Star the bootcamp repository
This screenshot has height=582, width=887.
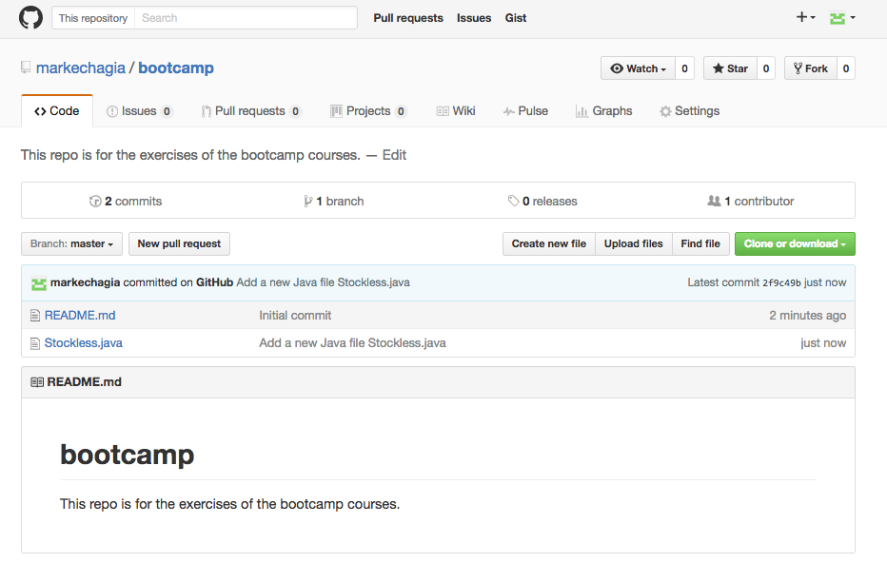point(730,68)
